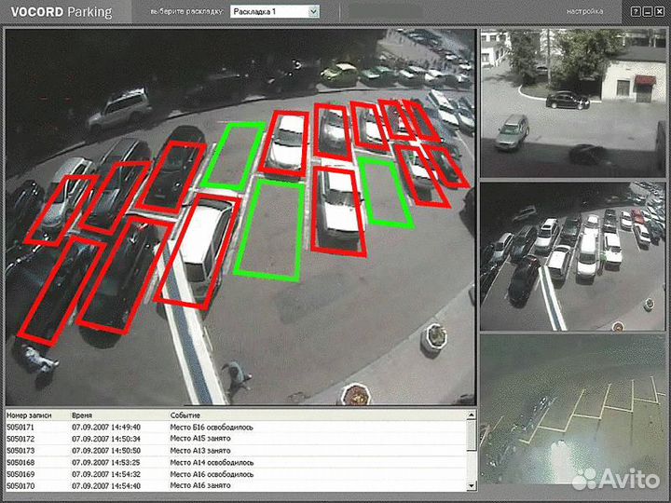Click the "Событие" column header
Image resolution: width=671 pixels, height=503 pixels.
[x=185, y=415]
